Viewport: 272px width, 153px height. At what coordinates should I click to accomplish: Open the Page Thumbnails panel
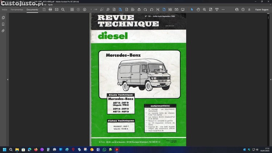pyautogui.click(x=3, y=17)
